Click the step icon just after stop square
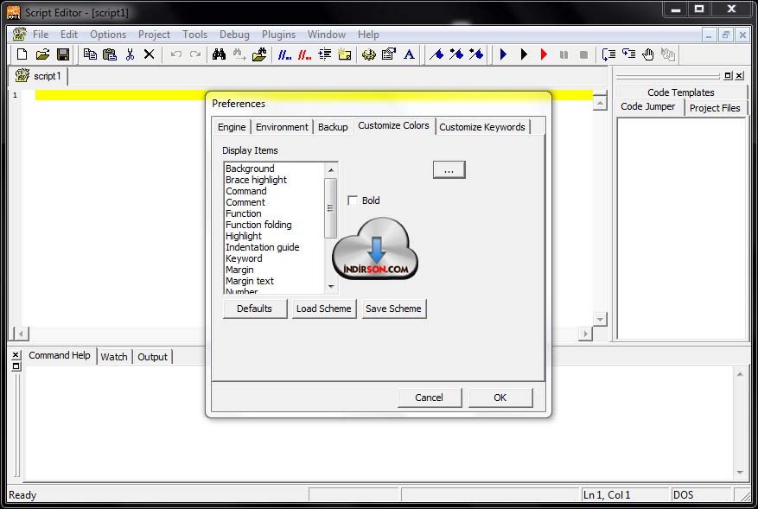Screen dimensions: 758x509 tap(608, 54)
